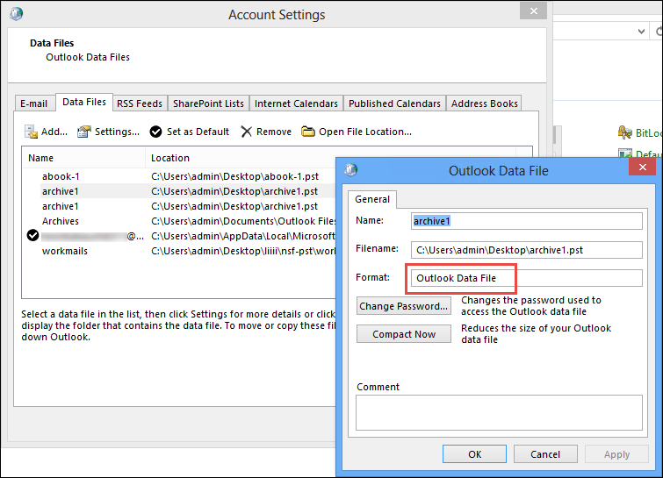
Task: Click path C:\Users\admin\Desktop\abook-1.pst
Action: point(234,176)
